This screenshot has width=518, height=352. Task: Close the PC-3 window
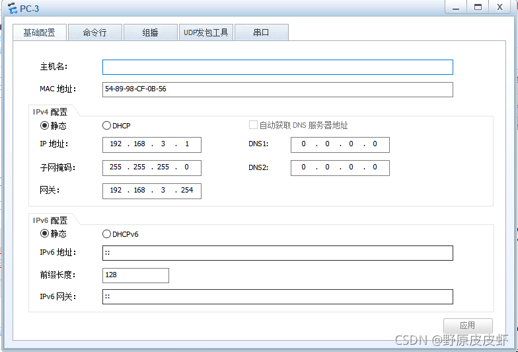[x=499, y=7]
